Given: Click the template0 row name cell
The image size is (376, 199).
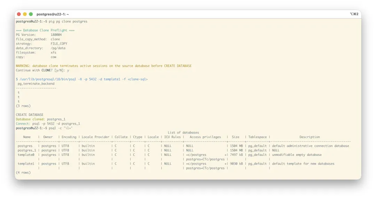Looking at the screenshot, I should [26, 155].
